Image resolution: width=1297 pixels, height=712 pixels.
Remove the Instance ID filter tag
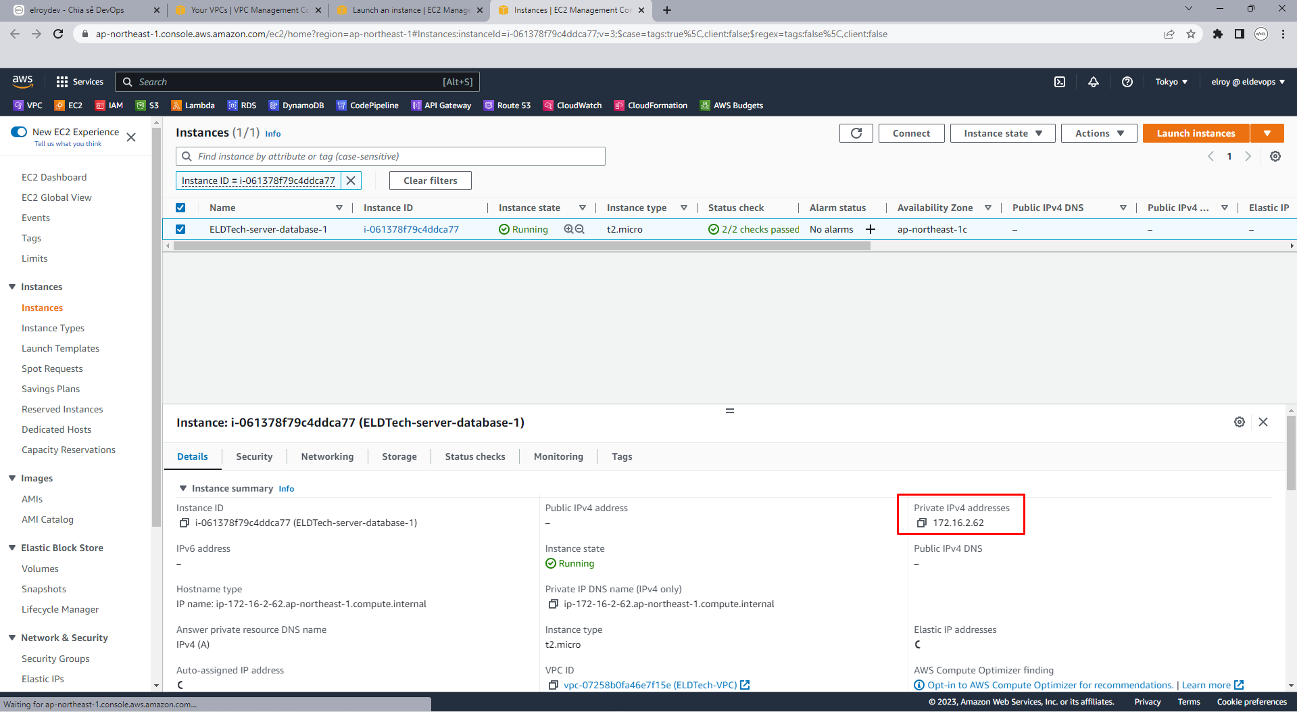(x=351, y=181)
